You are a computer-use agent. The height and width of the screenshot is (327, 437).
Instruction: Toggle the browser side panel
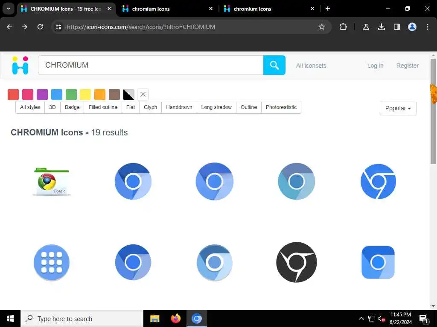pyautogui.click(x=396, y=27)
